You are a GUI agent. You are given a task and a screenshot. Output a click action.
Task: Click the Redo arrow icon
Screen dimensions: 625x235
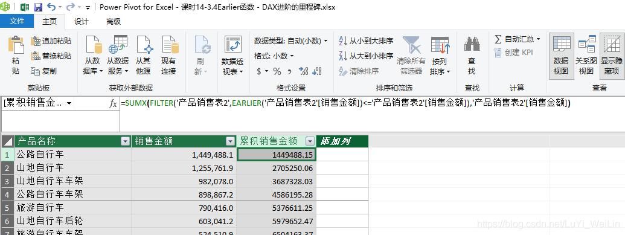(71, 7)
